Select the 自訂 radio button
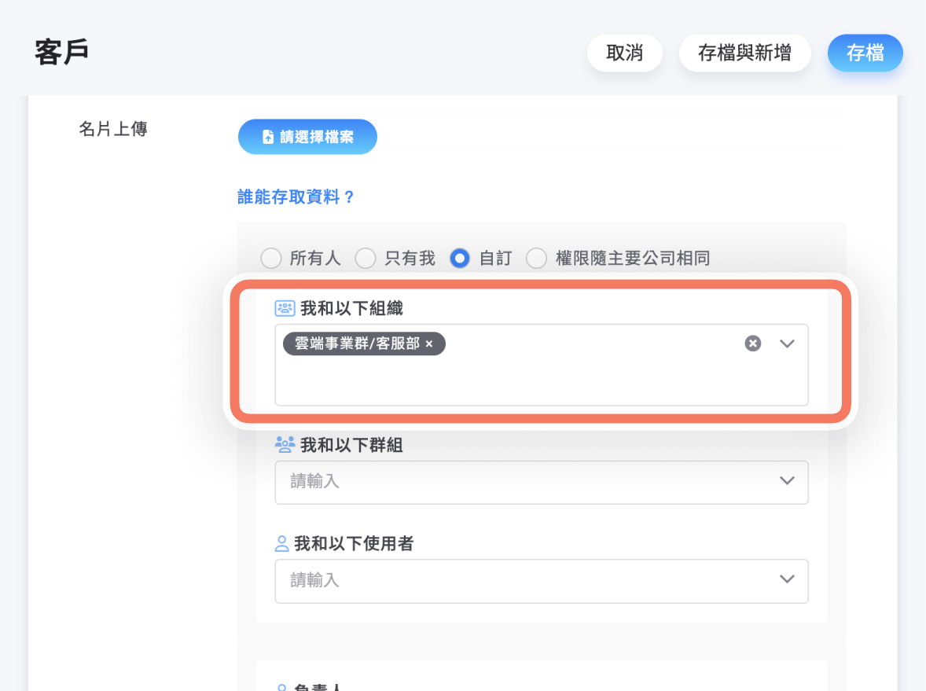The width and height of the screenshot is (926, 691). point(460,259)
